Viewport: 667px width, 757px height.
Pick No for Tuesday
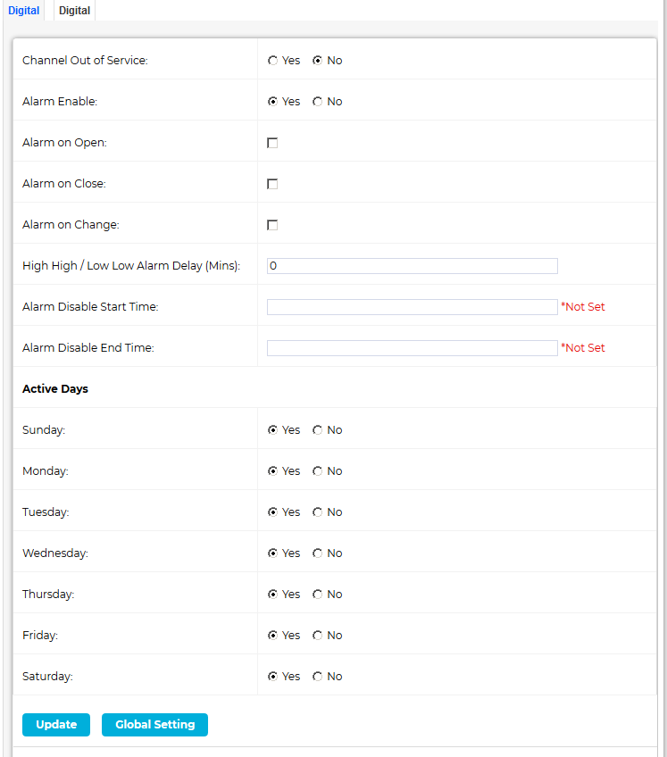(317, 512)
